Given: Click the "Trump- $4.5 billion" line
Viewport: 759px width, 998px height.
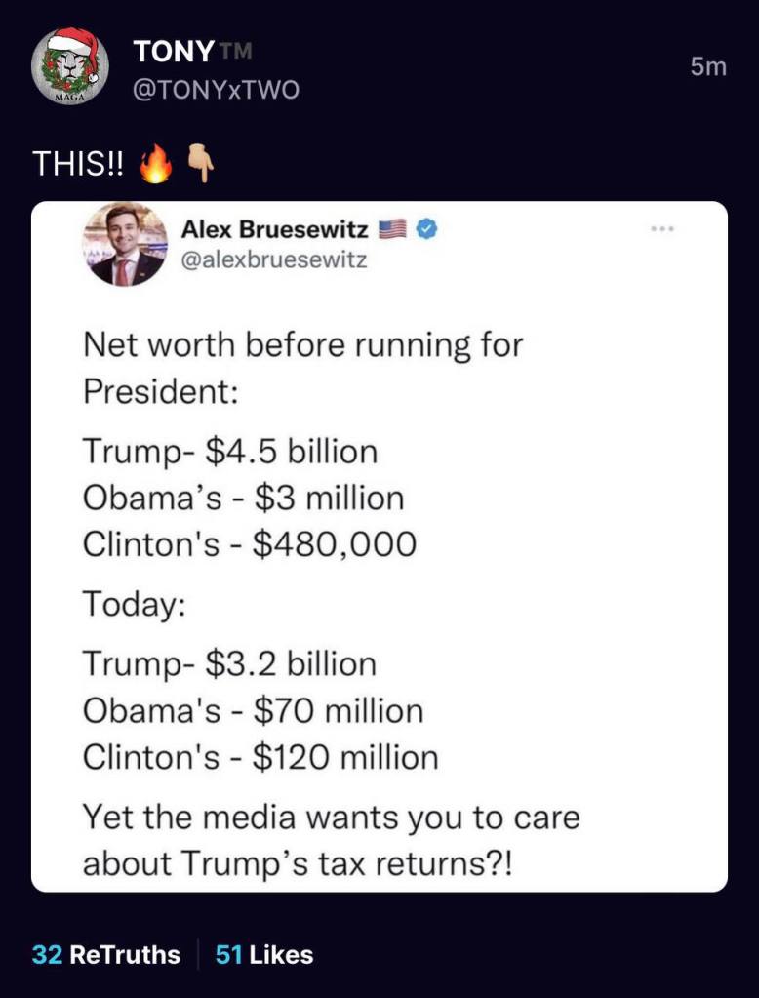Looking at the screenshot, I should pos(229,452).
